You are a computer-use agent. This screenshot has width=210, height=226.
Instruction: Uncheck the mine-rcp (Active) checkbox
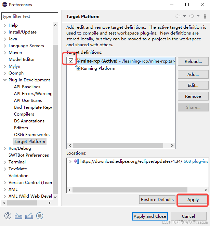(71, 61)
